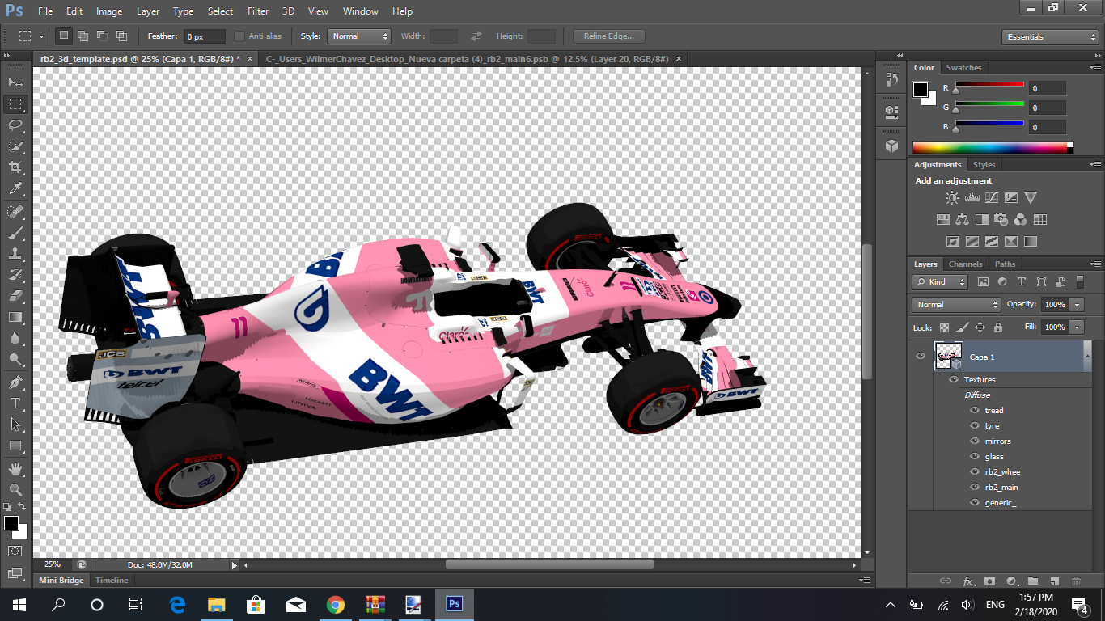This screenshot has width=1105, height=621.
Task: Select the Move tool
Action: [x=15, y=82]
